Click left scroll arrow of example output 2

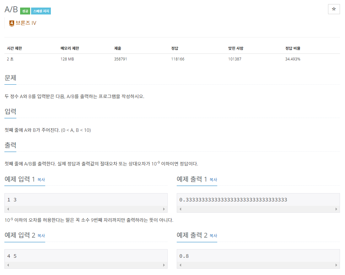181,265
